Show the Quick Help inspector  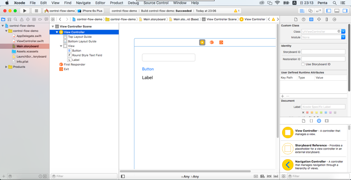click(x=303, y=19)
